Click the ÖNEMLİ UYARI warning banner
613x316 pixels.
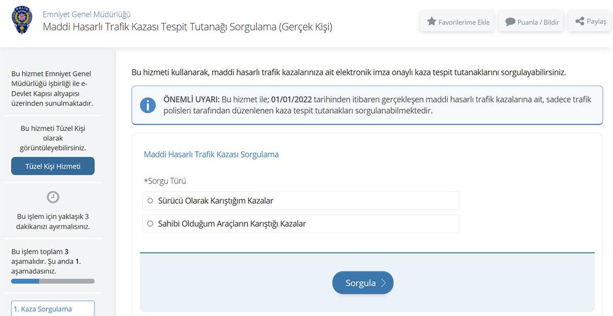(368, 106)
